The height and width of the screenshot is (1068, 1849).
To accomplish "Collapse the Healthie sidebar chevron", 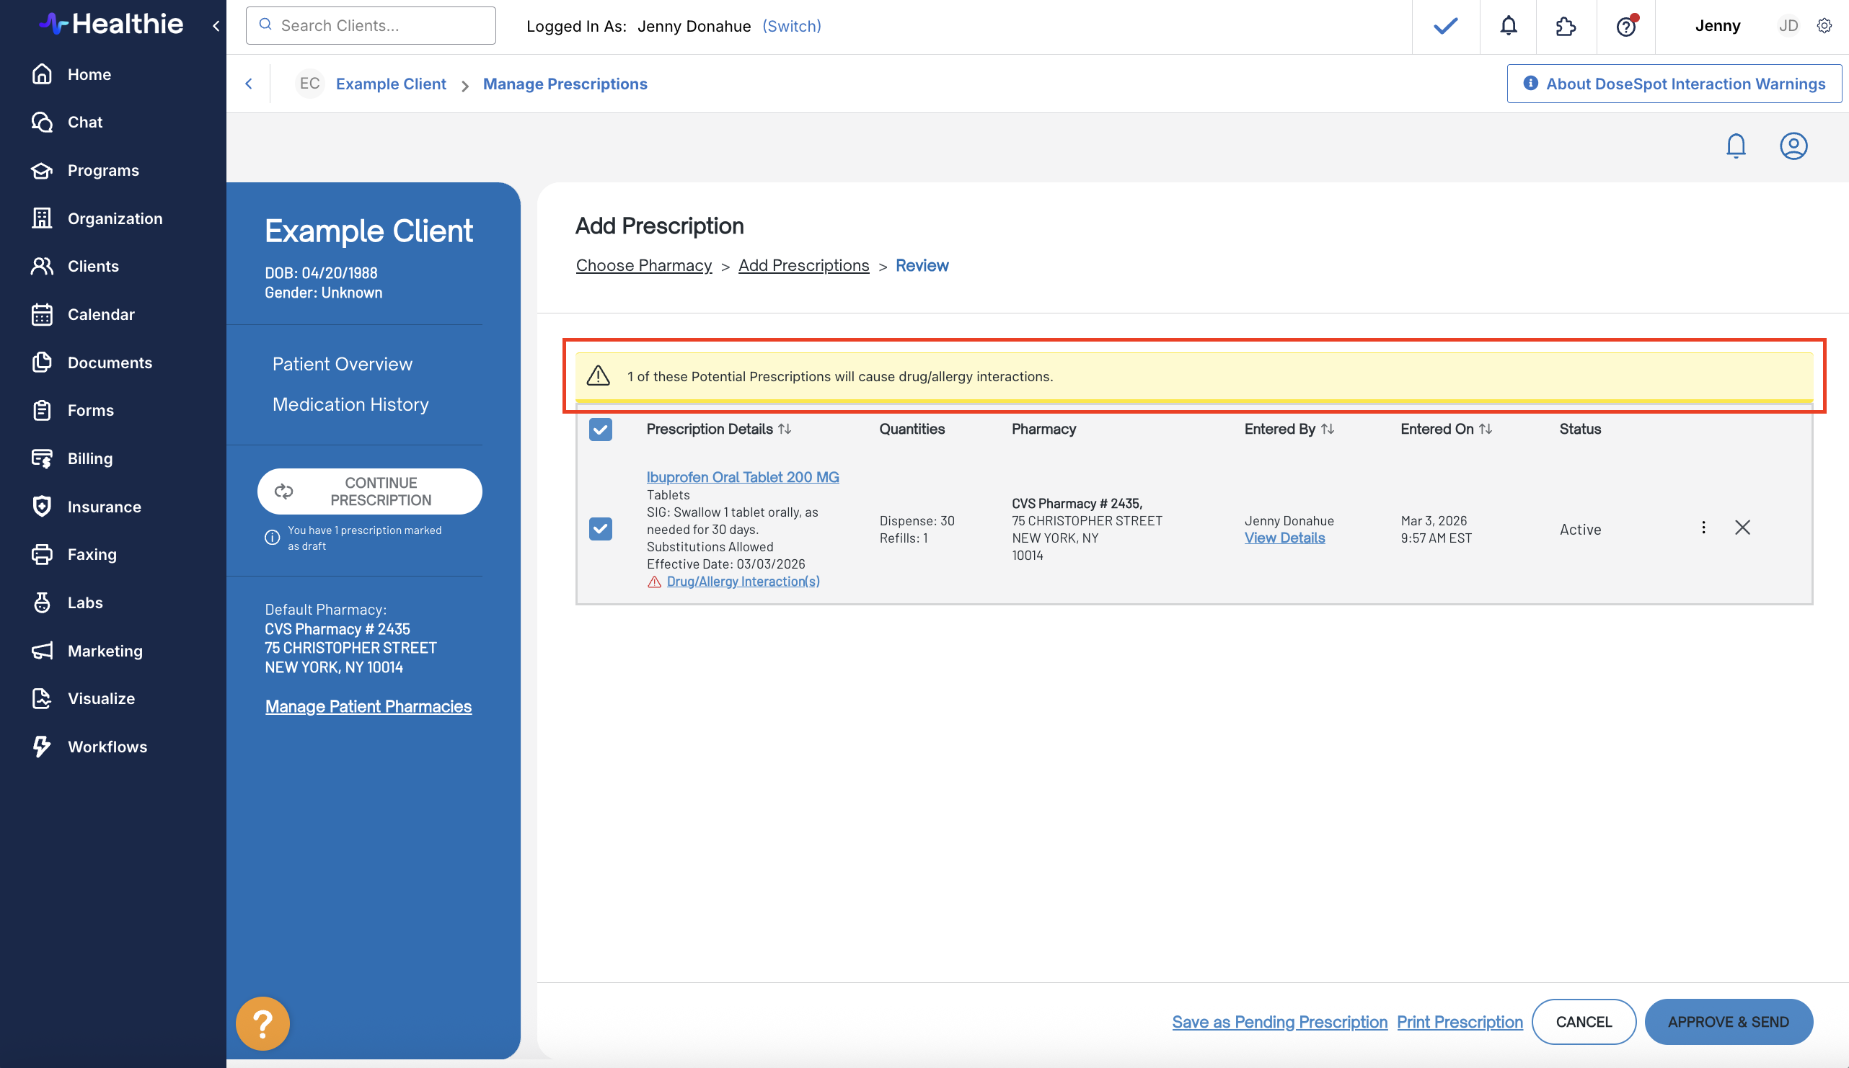I will (x=216, y=27).
